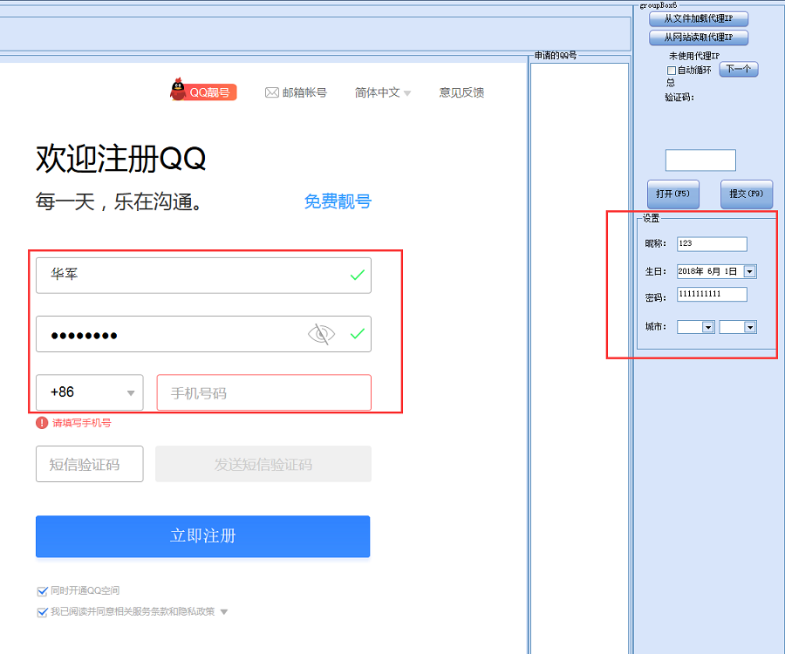Image resolution: width=785 pixels, height=654 pixels.
Task: Open the 生日 date picker dropdown
Action: click(x=749, y=271)
